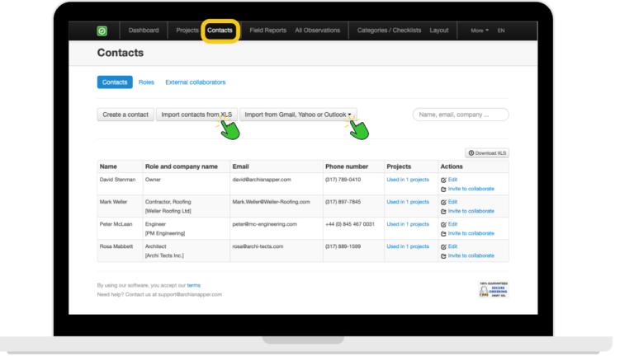Open the External collaborators tab
Image resolution: width=634 pixels, height=356 pixels.
pyautogui.click(x=195, y=82)
